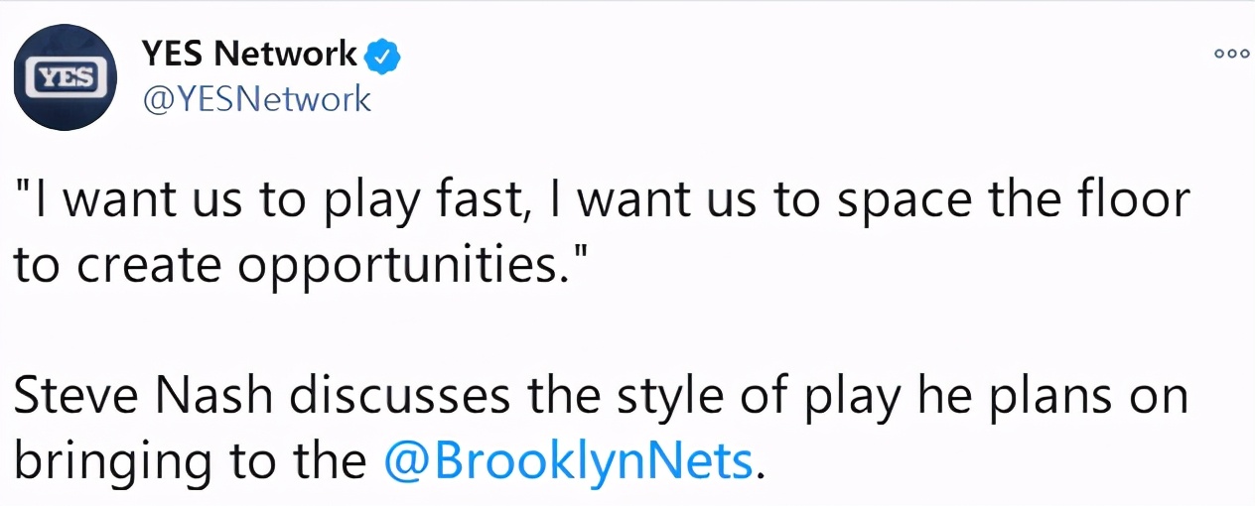The height and width of the screenshot is (506, 1255).
Task: Open the three-dot more options menu
Action: pos(1231,54)
